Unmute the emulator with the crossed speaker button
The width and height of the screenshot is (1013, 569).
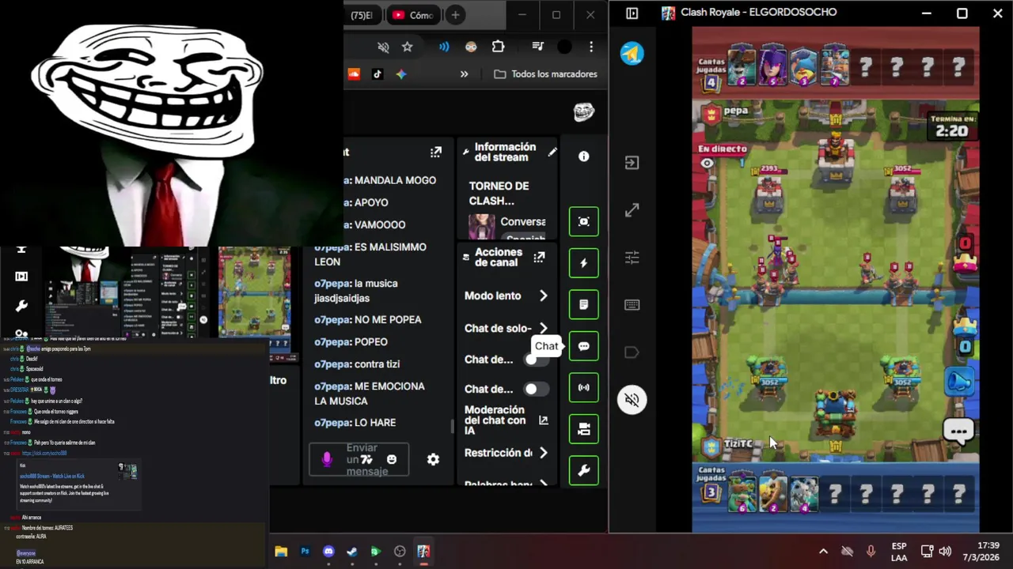pyautogui.click(x=632, y=400)
